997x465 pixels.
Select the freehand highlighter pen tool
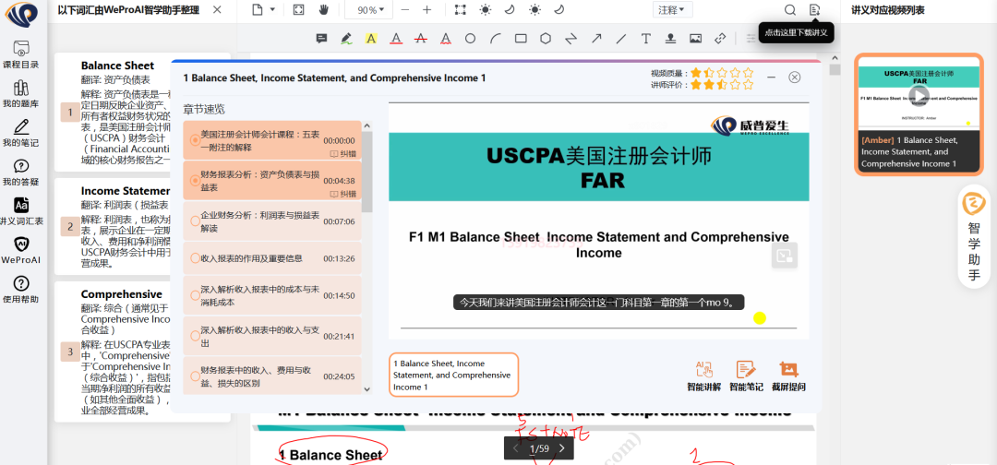pos(346,39)
